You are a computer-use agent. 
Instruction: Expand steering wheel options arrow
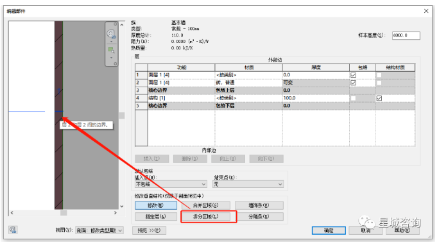pos(111,42)
